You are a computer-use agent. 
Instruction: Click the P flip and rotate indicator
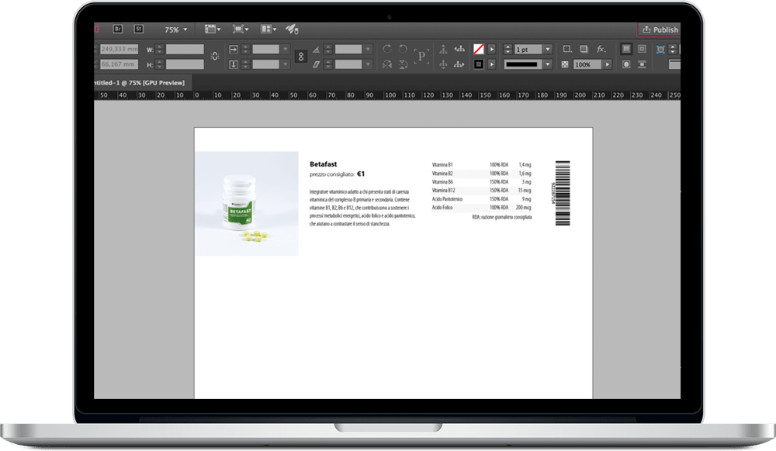(421, 56)
